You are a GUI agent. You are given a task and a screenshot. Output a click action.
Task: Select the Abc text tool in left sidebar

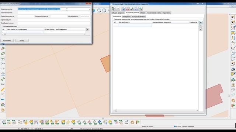point(3,84)
